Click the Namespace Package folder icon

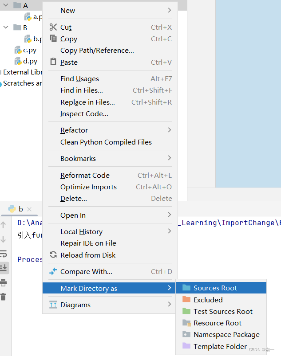pyautogui.click(x=186, y=334)
